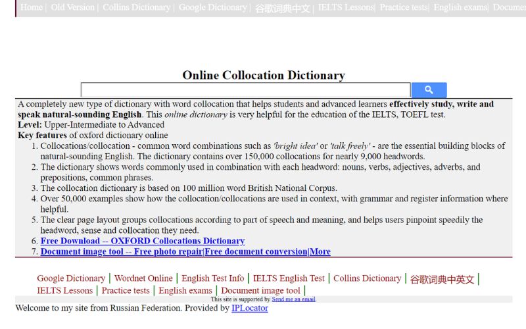
Task: Select Google Dictionary in the top navigation bar
Action: [x=212, y=7]
